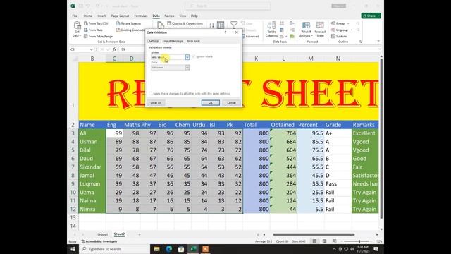Open Excel in the Windows taskbar
The height and width of the screenshot is (254, 451).
pos(193,249)
